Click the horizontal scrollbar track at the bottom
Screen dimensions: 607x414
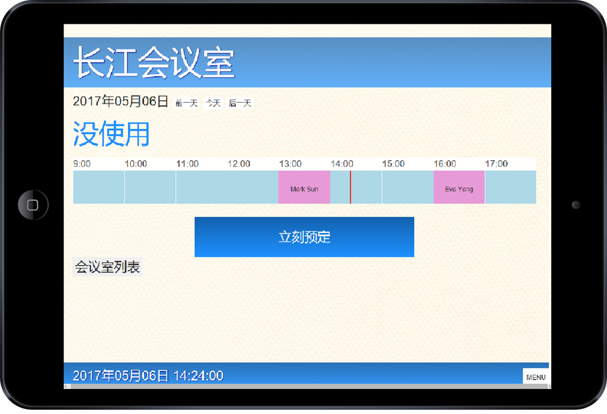point(307,387)
